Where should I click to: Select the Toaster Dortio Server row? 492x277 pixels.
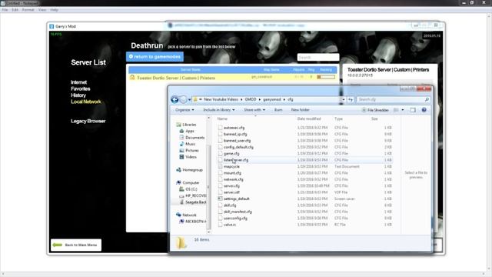232,77
